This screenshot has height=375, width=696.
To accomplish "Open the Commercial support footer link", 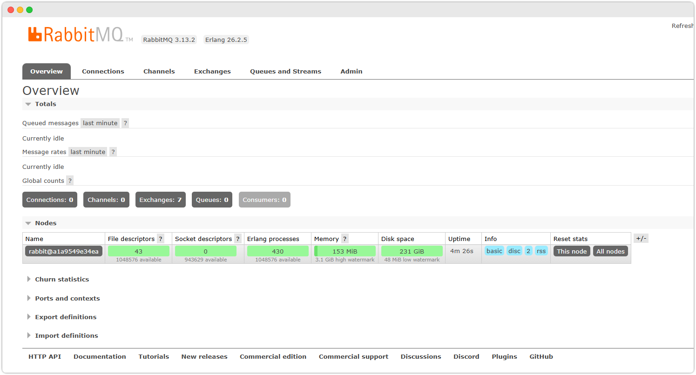I will pos(353,357).
